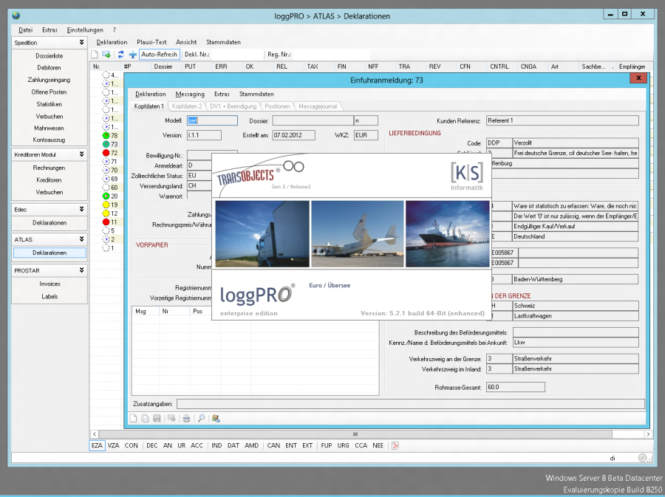Click the red PDF icon in bottom toolbar
The image size is (665, 497).
(395, 445)
